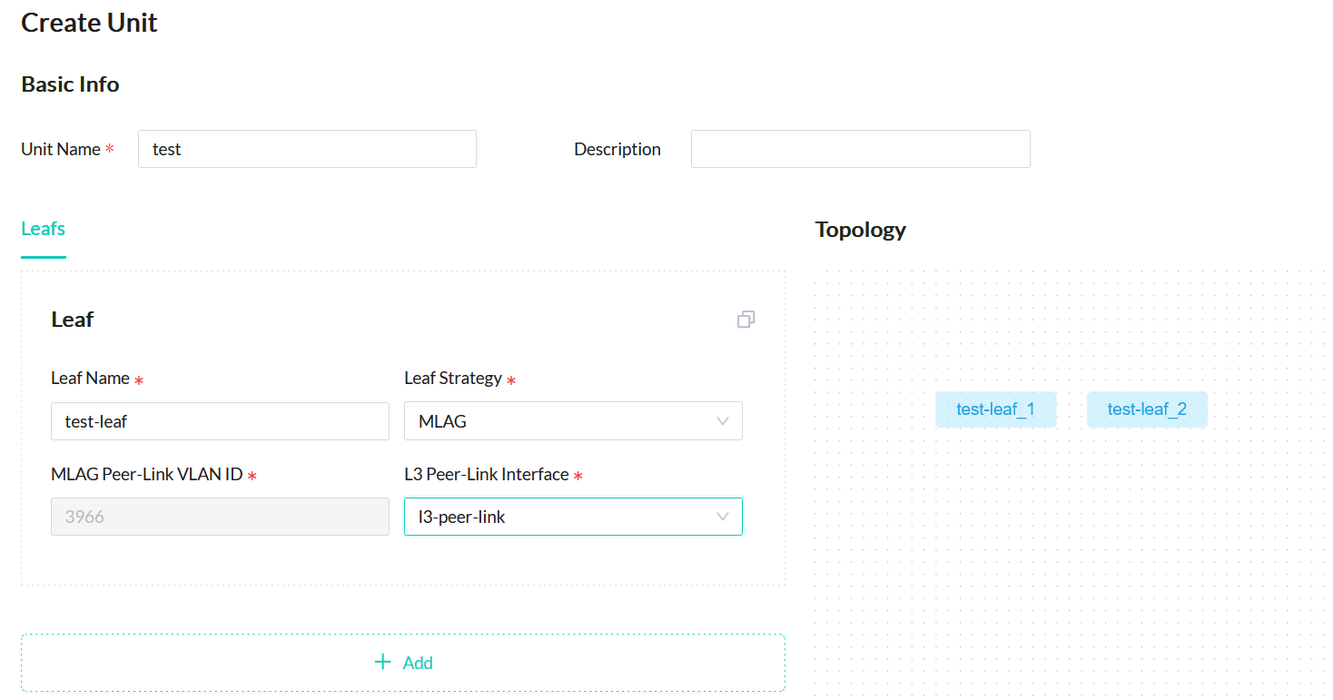
Task: Select the Leaf Name field containing test-leaf
Action: coord(220,421)
